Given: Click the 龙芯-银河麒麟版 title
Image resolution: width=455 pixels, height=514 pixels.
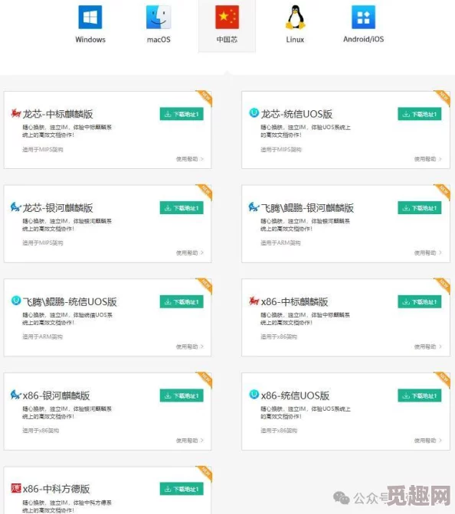Looking at the screenshot, I should pyautogui.click(x=57, y=208).
